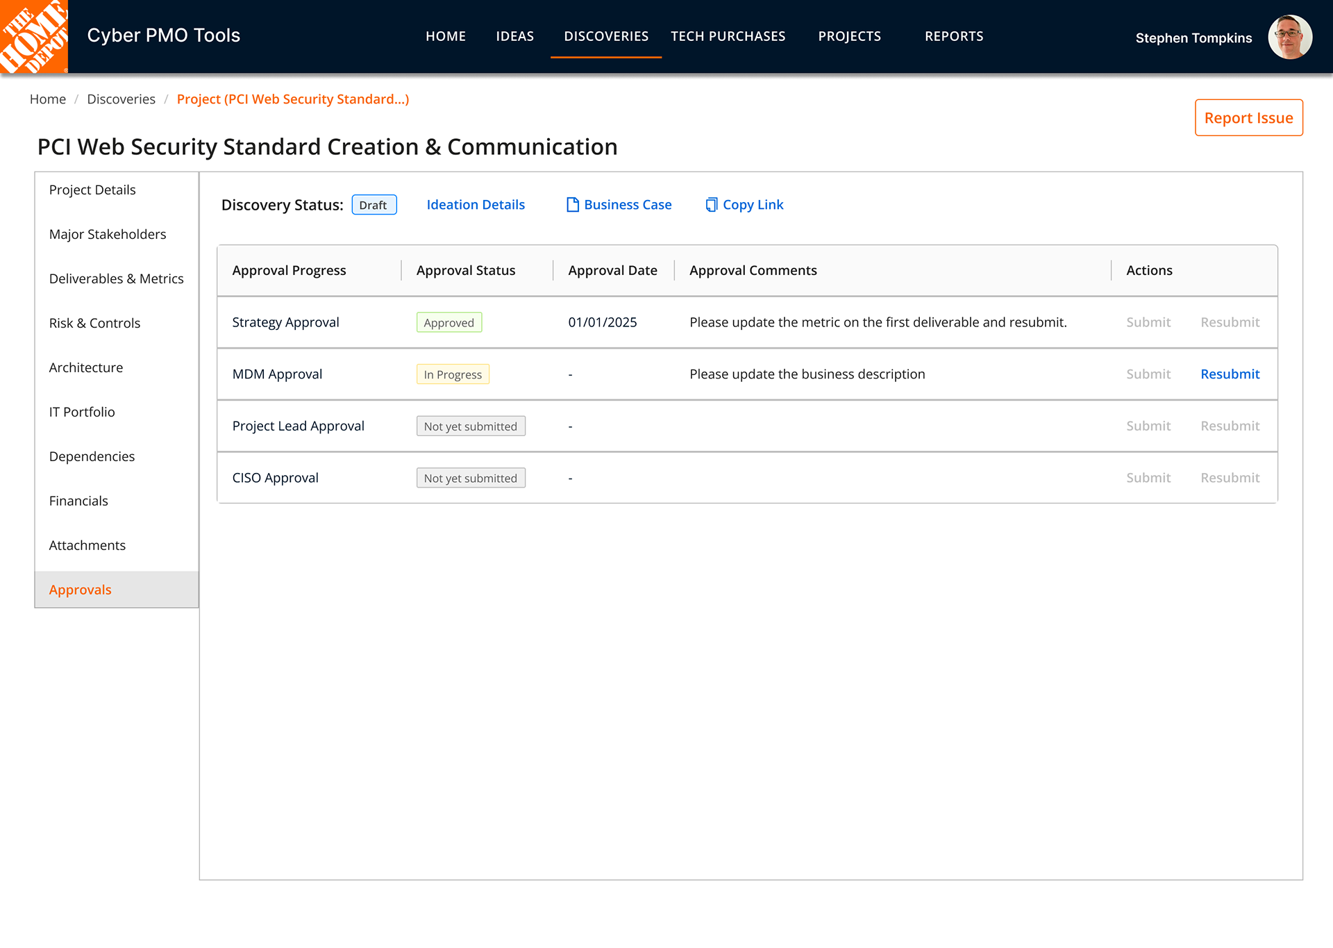The width and height of the screenshot is (1333, 948).
Task: Click the Home Depot logo icon
Action: coord(33,36)
